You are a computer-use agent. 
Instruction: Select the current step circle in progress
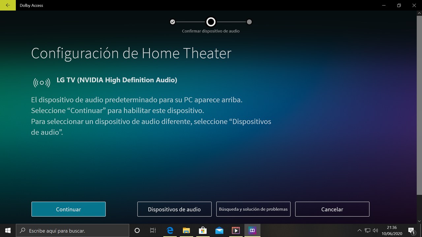211,22
